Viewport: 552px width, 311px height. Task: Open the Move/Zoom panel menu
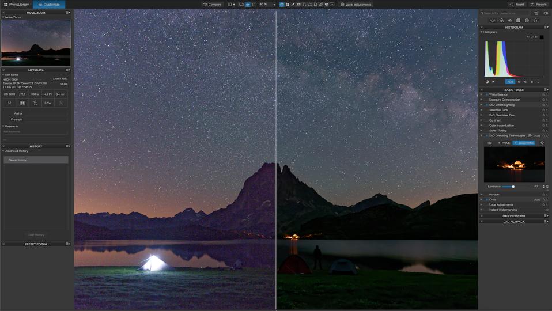[68, 12]
